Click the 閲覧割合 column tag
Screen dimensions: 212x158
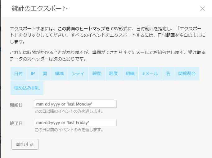[x=187, y=74]
